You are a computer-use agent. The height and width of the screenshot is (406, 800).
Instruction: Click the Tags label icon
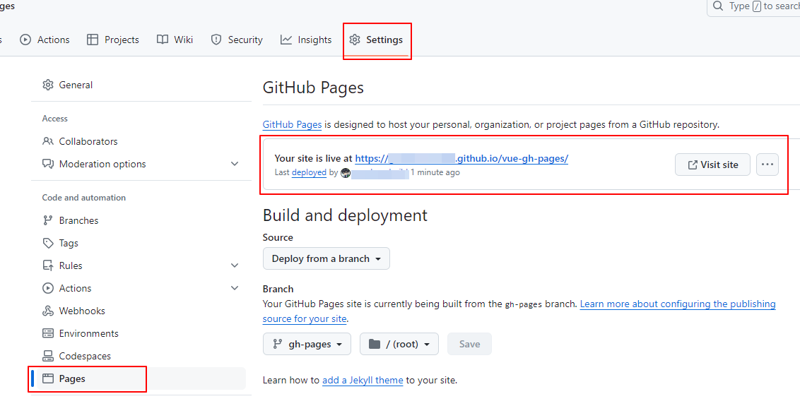pos(48,244)
